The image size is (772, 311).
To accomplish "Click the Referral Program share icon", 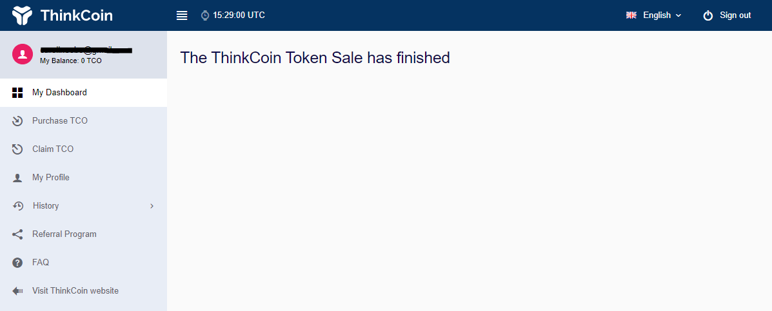I will point(17,234).
